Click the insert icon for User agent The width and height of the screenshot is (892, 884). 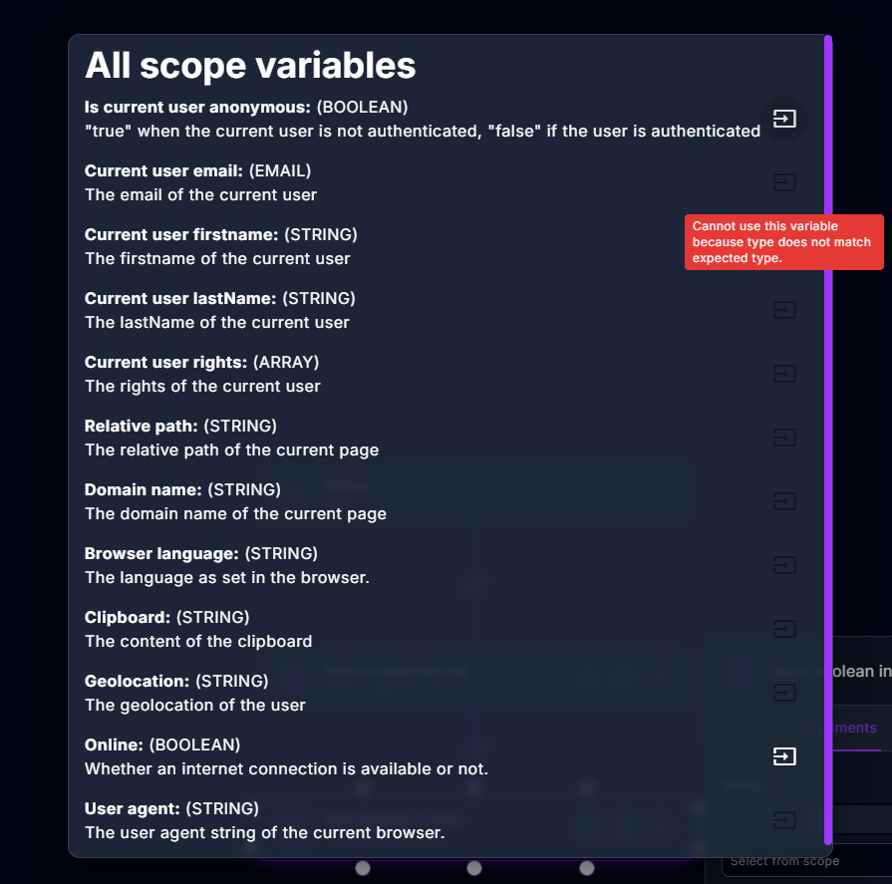pos(784,820)
